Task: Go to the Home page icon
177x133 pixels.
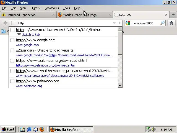Action: coord(171,23)
